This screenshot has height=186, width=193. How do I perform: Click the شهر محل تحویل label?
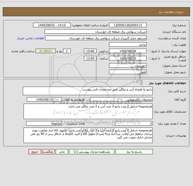(175, 72)
